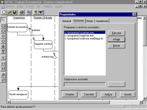Click the Print toolbar icon
Image resolution: width=147 pixels, height=110 pixels.
point(22,12)
